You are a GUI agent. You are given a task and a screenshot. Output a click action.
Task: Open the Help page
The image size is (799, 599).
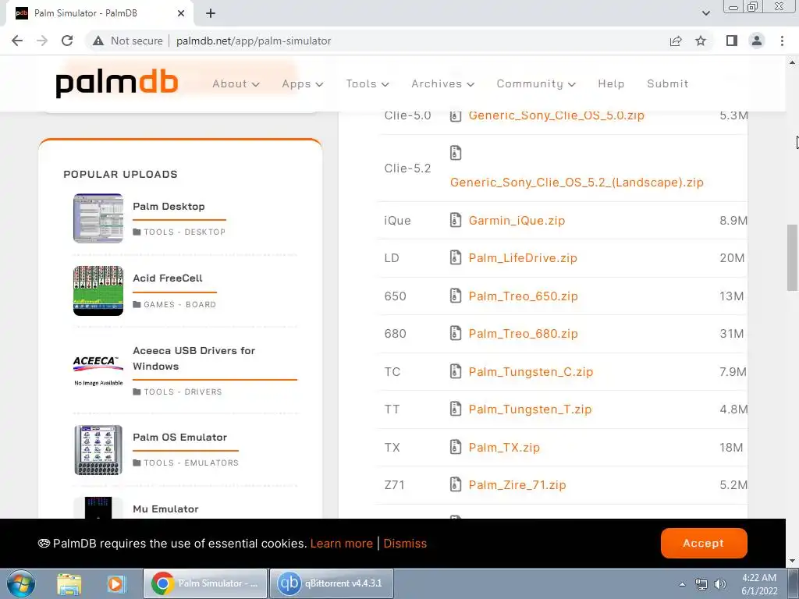[x=611, y=83]
